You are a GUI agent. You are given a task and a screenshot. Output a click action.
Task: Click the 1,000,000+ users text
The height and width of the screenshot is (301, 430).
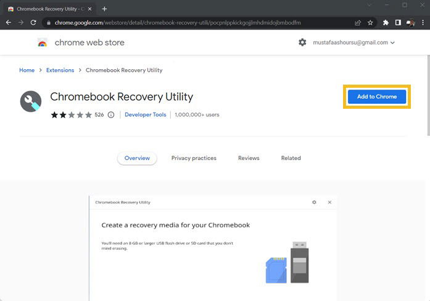pyautogui.click(x=197, y=115)
